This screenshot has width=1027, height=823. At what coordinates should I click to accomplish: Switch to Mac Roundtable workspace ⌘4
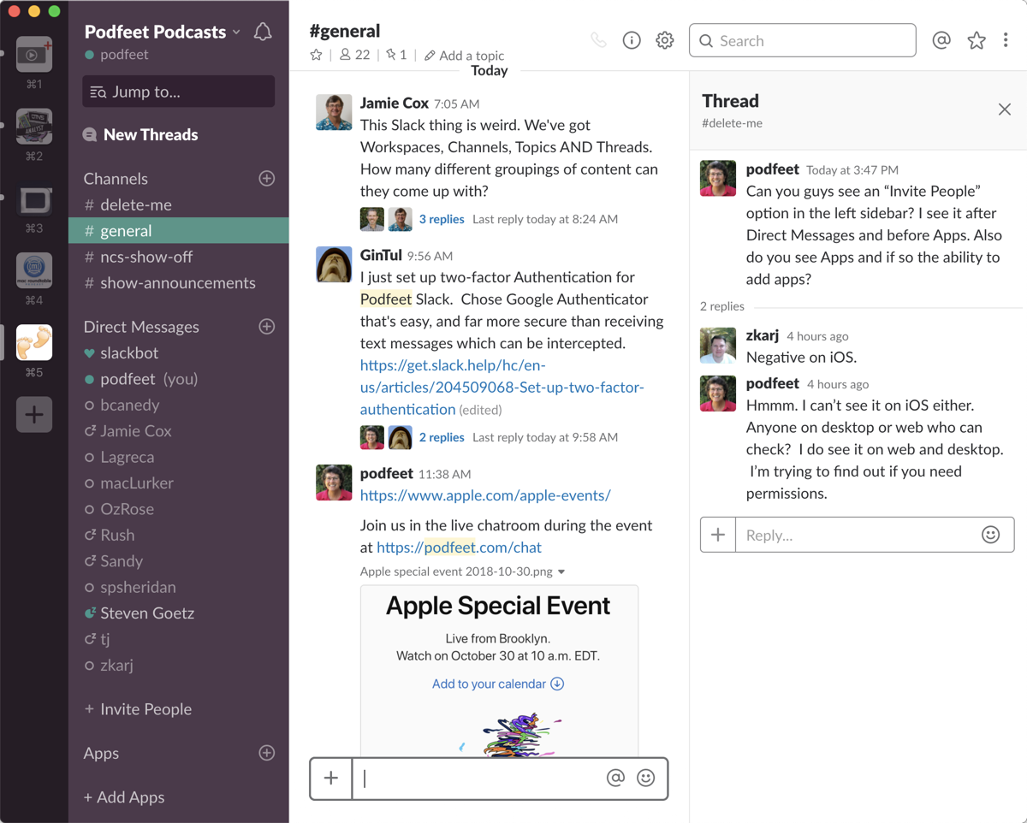click(x=34, y=271)
